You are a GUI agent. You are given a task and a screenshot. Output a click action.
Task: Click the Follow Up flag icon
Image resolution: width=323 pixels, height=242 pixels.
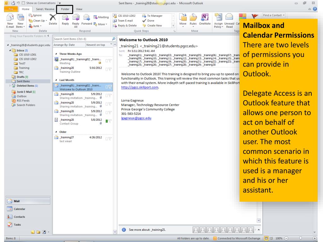[x=255, y=16]
